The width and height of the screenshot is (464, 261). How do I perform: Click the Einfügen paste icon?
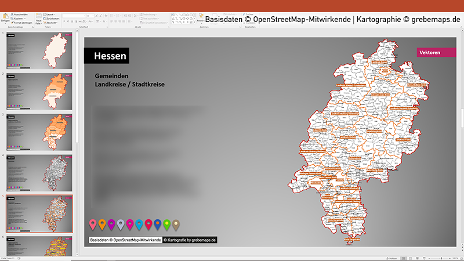5,17
